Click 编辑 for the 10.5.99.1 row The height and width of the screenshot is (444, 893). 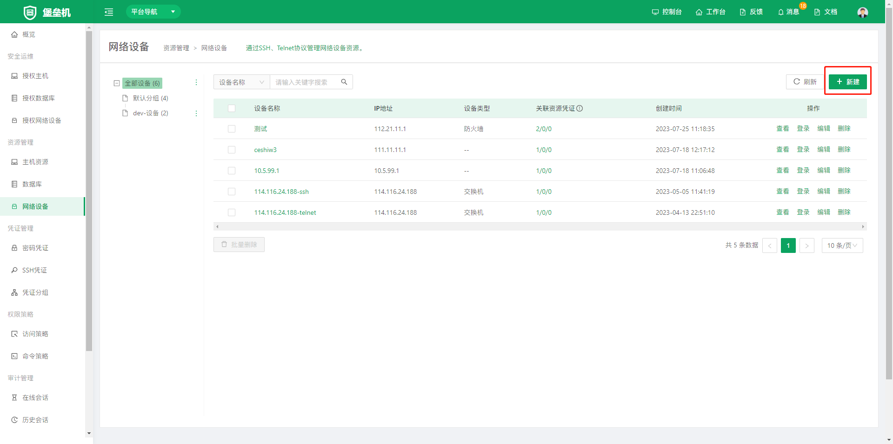tap(824, 170)
